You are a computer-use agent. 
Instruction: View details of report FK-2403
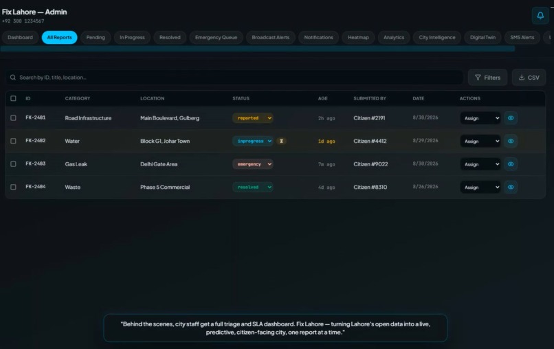pyautogui.click(x=511, y=164)
